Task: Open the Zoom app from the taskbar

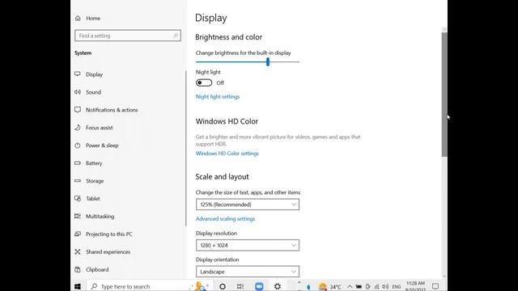Action: click(x=259, y=286)
